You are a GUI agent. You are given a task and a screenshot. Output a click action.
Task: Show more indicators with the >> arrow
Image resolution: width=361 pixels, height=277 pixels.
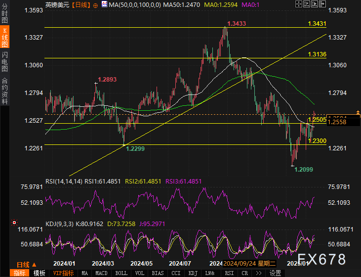258,273
